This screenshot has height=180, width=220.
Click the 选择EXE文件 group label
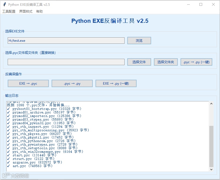pos(15,31)
